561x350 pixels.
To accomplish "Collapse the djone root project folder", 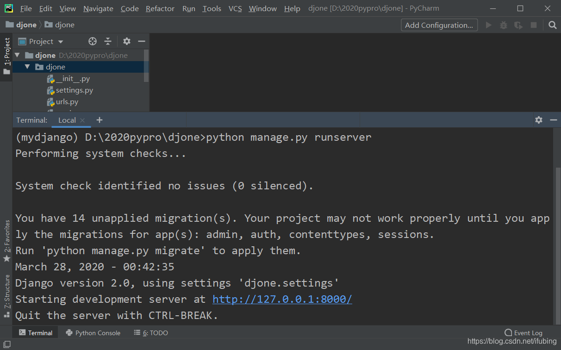I will point(17,55).
